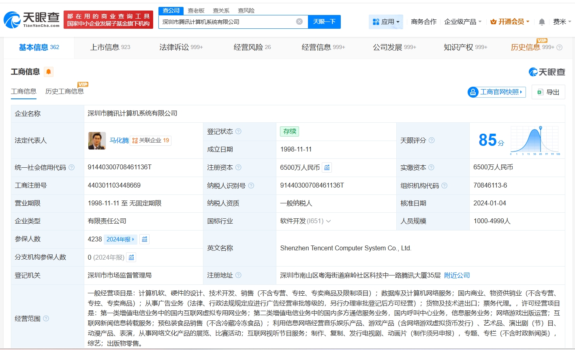This screenshot has height=350, width=575.
Task: Click the 天眼一下 search button
Action: pos(324,22)
